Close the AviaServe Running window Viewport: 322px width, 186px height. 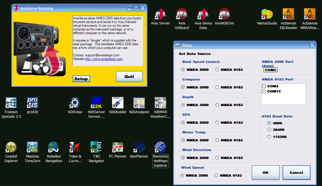click(x=143, y=8)
